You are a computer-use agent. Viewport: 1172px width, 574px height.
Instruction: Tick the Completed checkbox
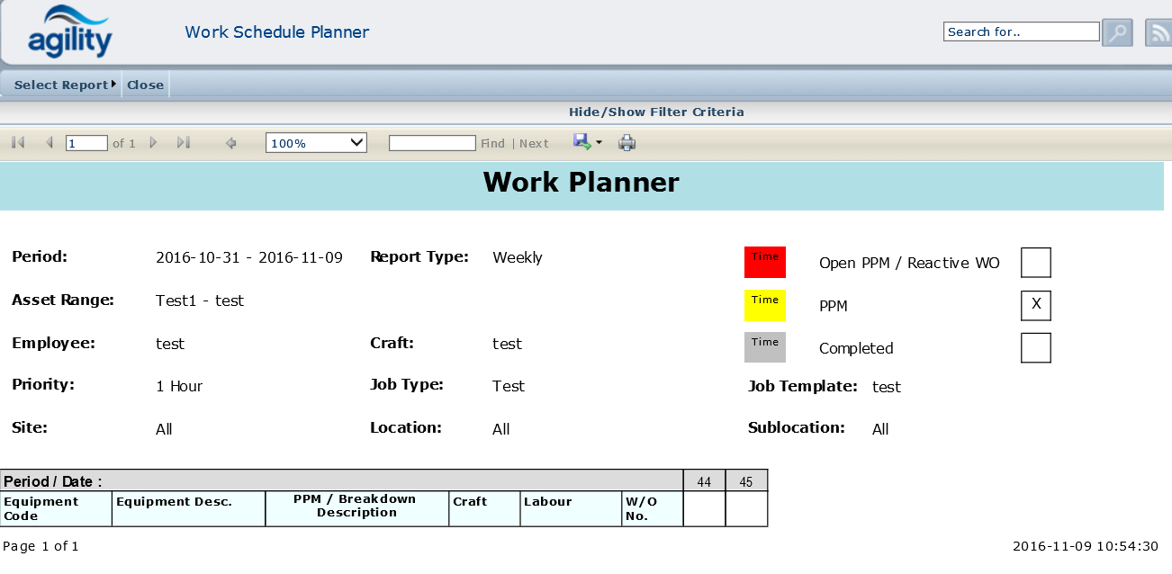(x=1035, y=347)
